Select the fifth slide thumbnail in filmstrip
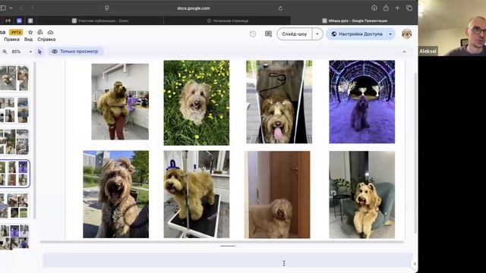 pyautogui.click(x=14, y=206)
